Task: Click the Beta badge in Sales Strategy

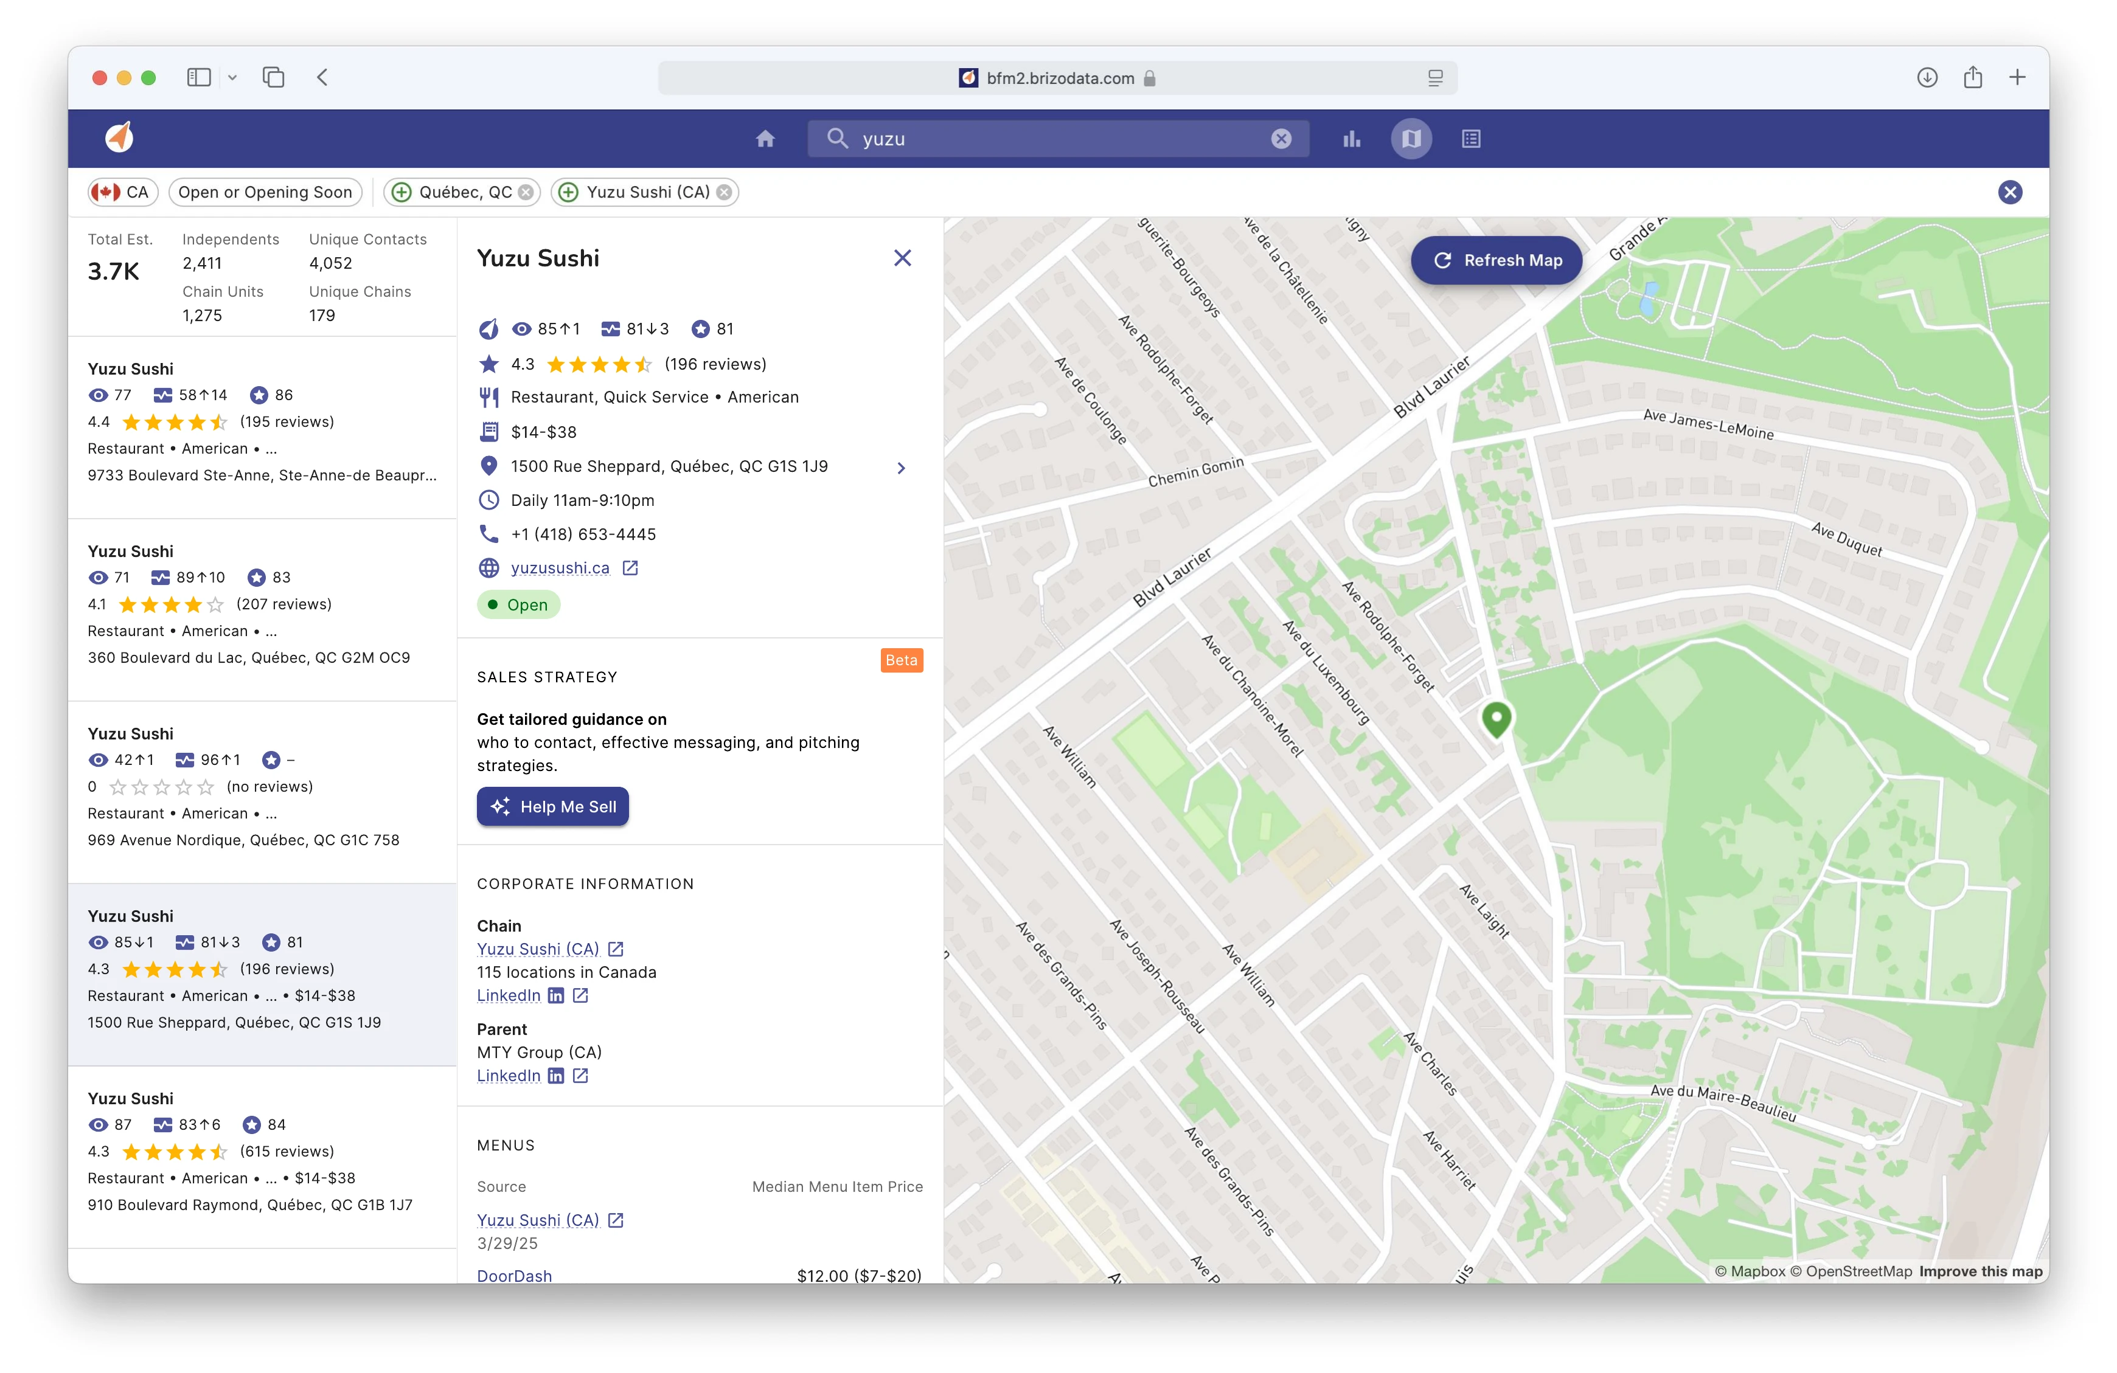Action: pos(901,660)
